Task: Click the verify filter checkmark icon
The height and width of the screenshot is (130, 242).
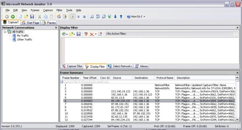Action: tap(86, 34)
